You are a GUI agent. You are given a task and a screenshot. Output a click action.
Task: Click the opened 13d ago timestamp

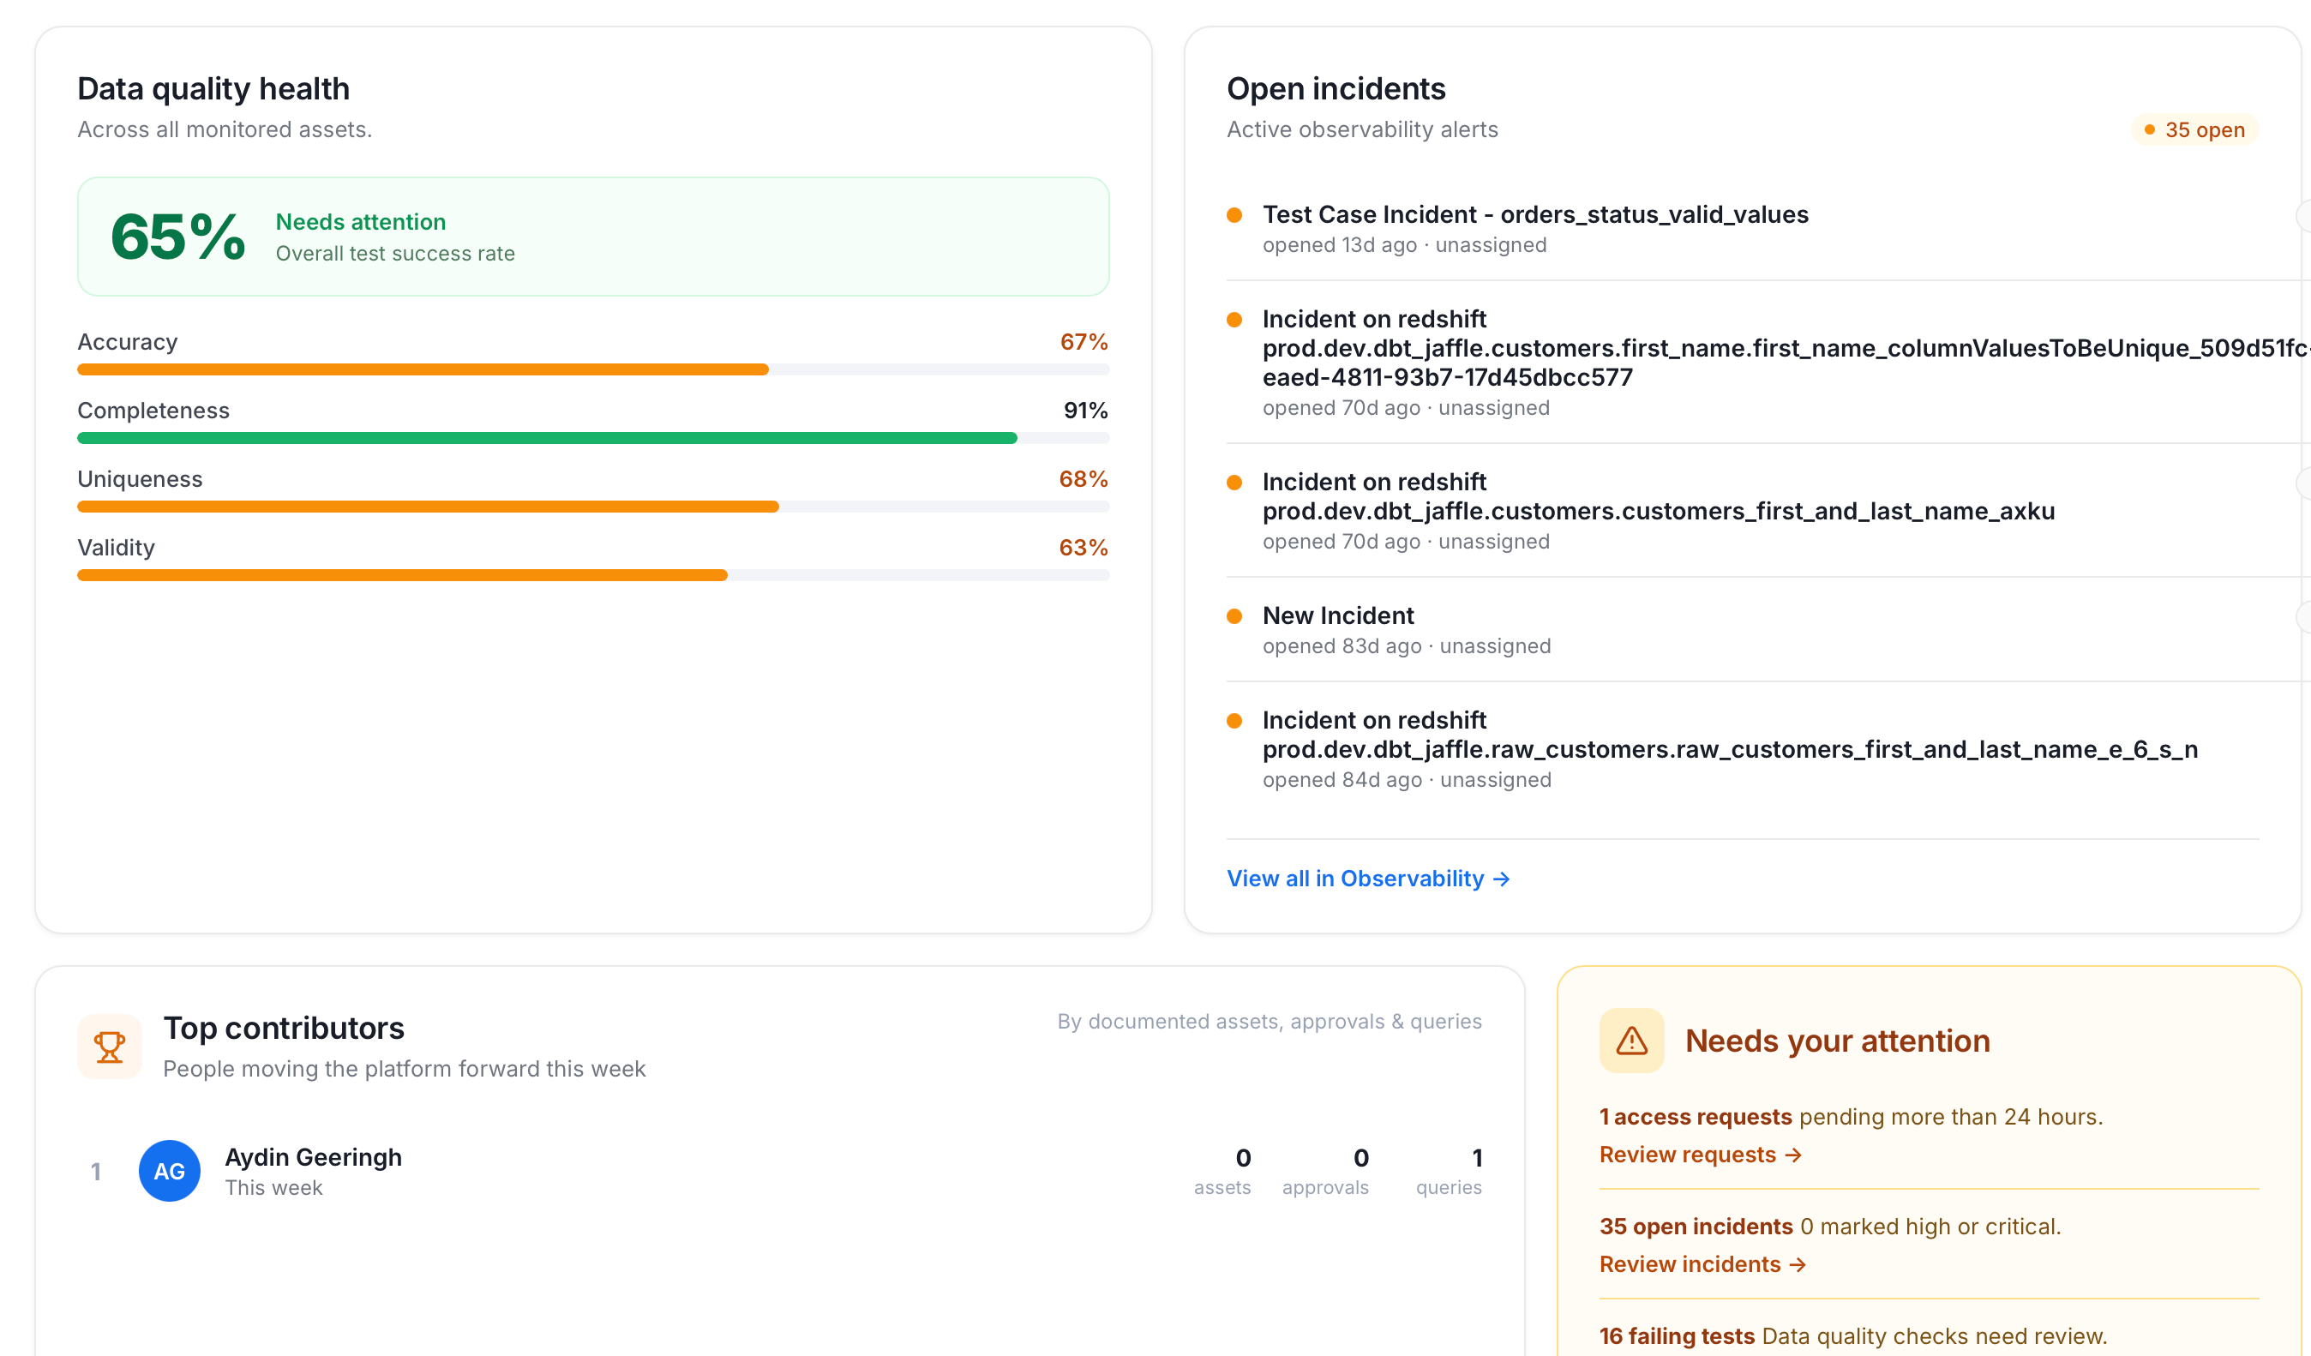(x=1340, y=246)
